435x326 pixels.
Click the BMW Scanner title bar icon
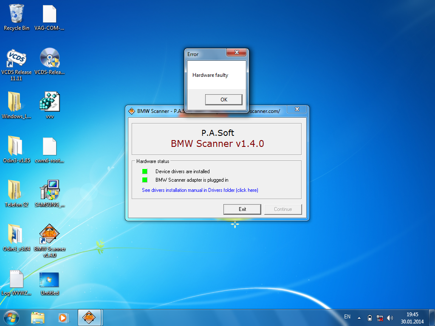(x=132, y=111)
